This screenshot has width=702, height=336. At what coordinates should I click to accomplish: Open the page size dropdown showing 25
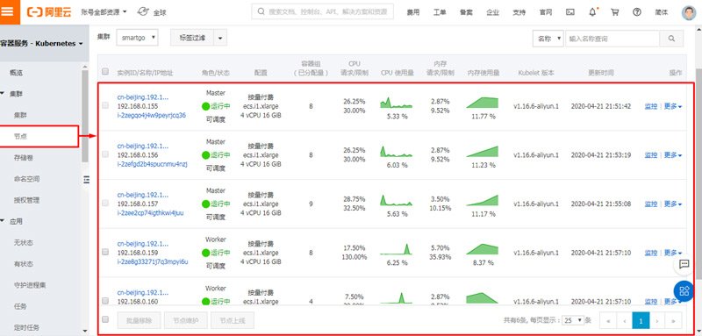tap(573, 320)
